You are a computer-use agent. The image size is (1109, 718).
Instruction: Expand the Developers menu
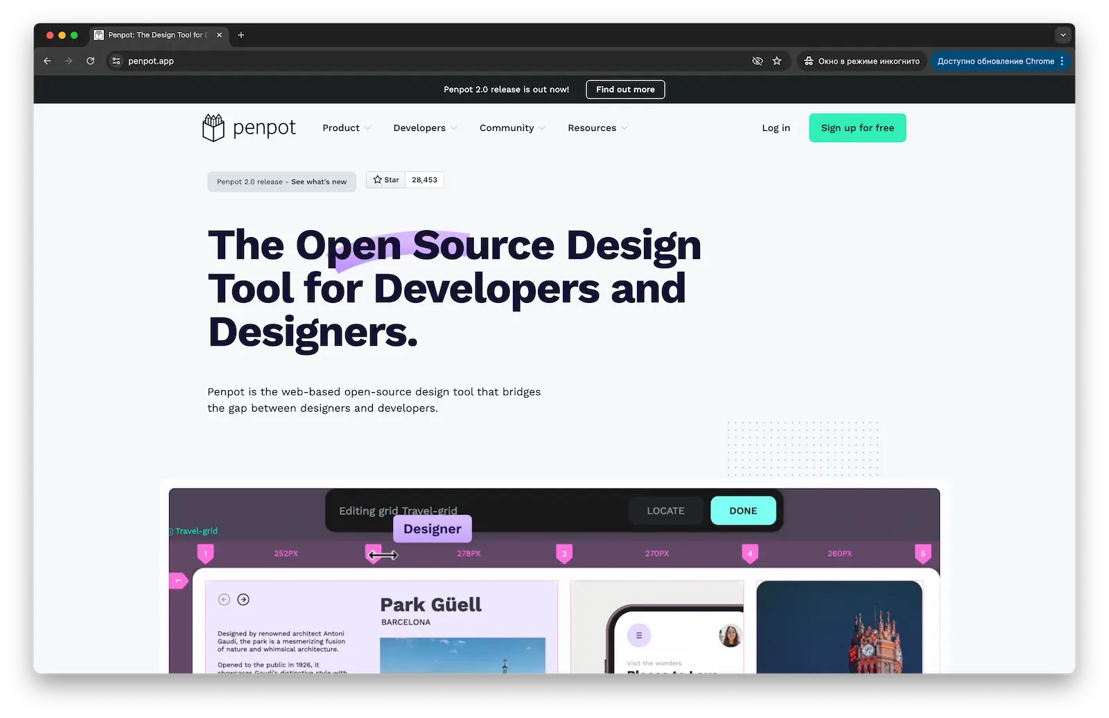[x=425, y=128]
